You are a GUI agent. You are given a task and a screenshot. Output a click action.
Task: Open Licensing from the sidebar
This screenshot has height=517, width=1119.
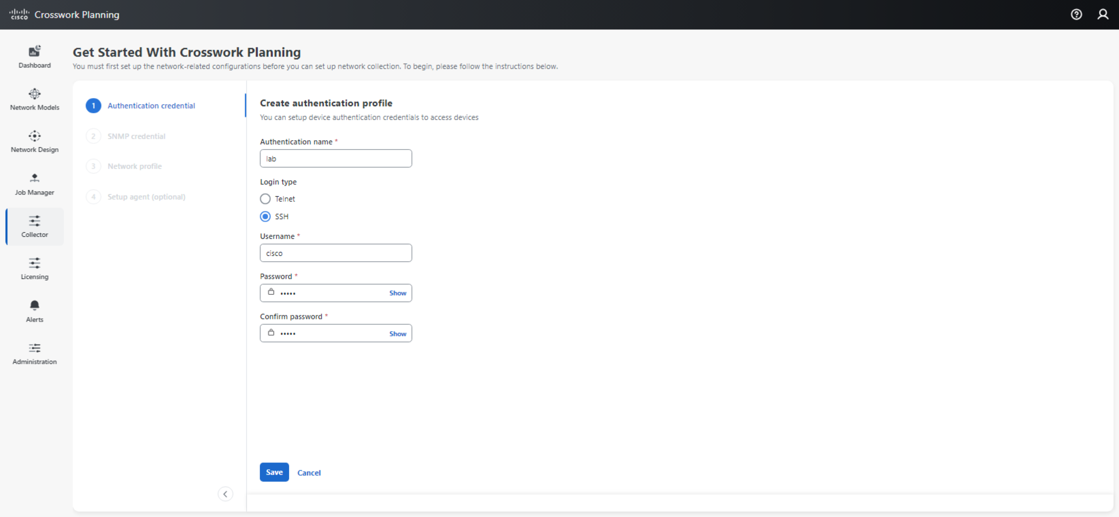pos(34,268)
